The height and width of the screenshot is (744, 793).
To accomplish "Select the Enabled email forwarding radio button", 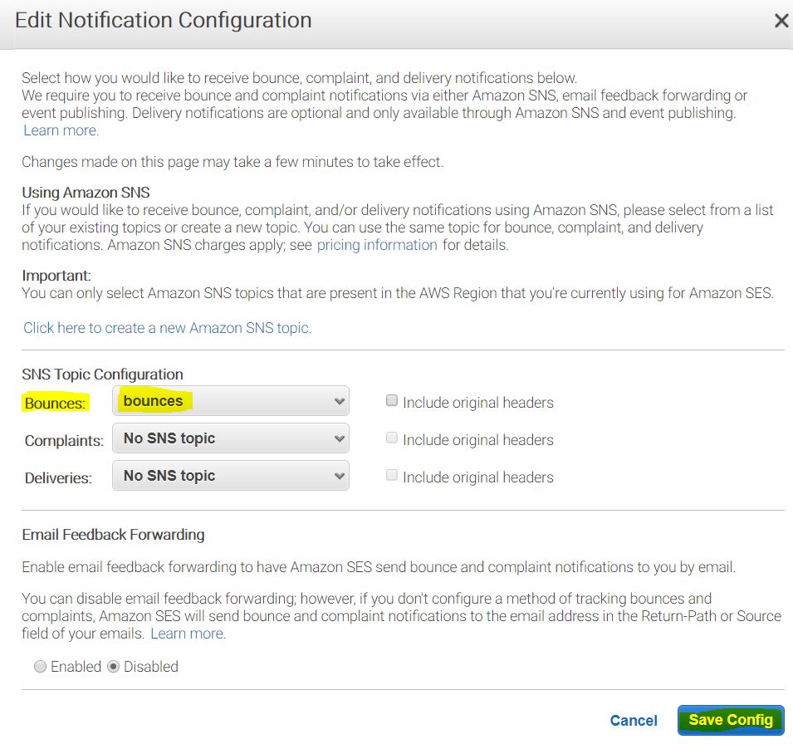I will [40, 667].
